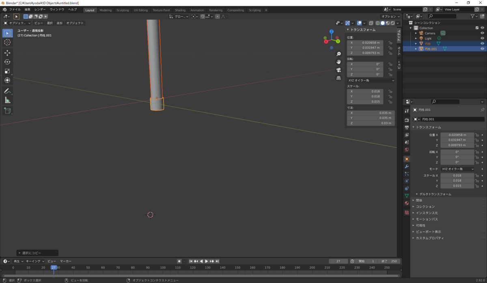The height and width of the screenshot is (283, 487).
Task: Open the Output properties tab
Action: 407,127
